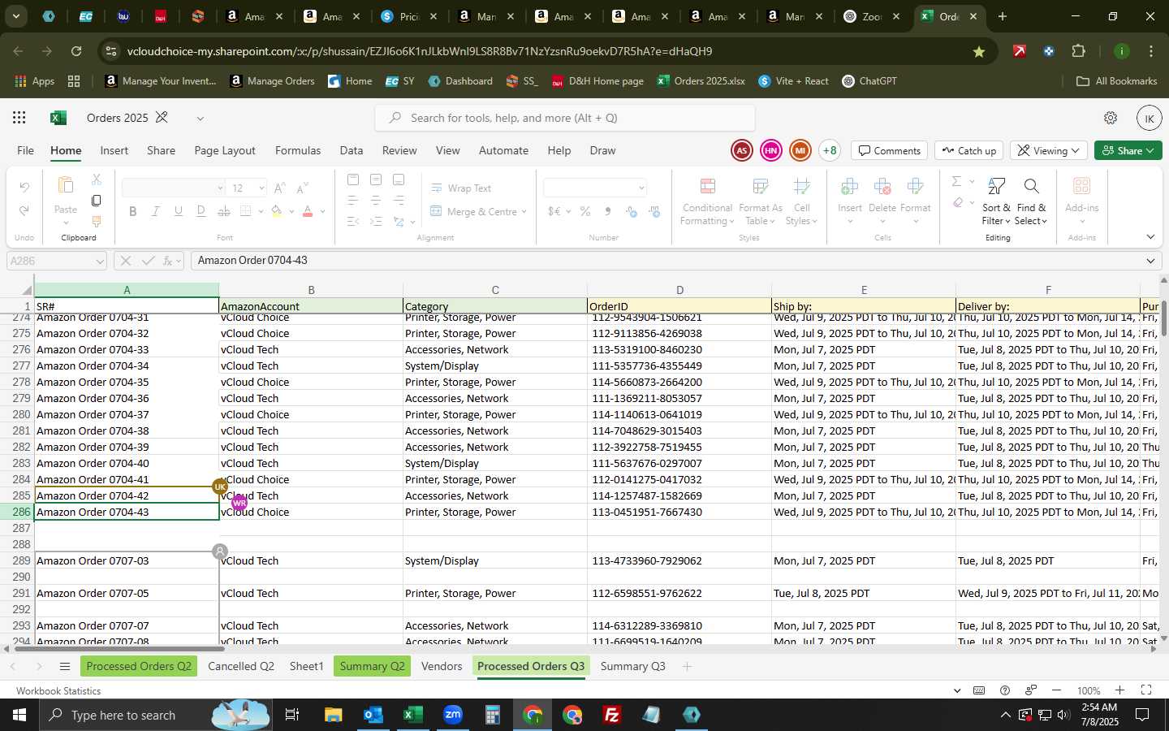Zoom out using the minus icon

[x=1056, y=690]
